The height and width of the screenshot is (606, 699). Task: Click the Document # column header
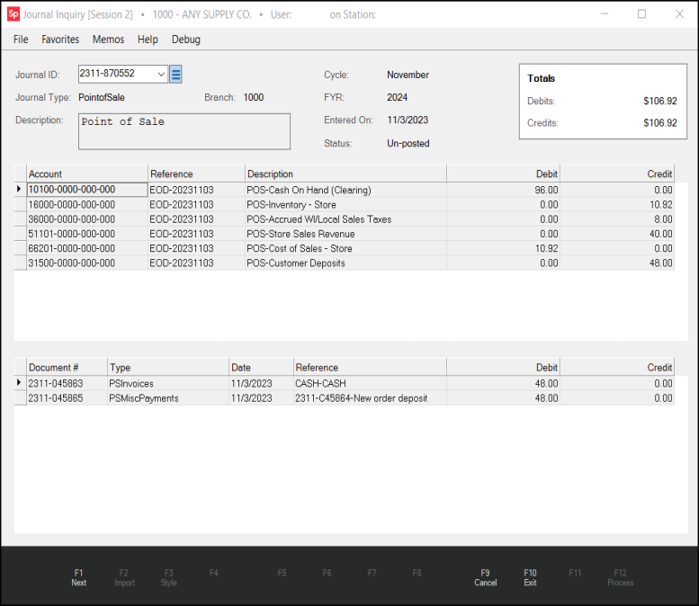[x=67, y=367]
